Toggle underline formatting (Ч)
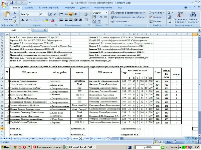Viewport: 201px width, 150px height. (30, 20)
